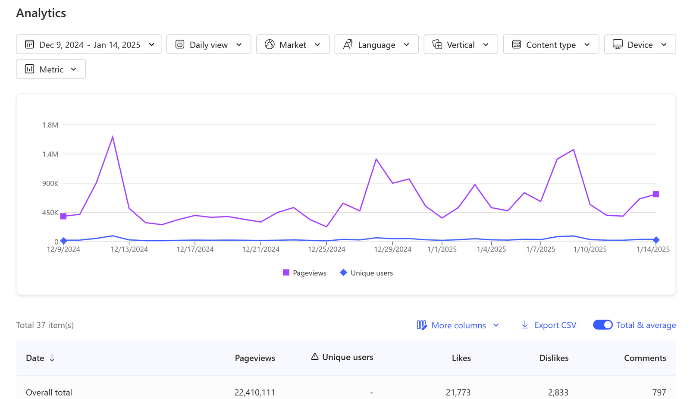Click Export CSV link
This screenshot has width=690, height=399.
(x=549, y=325)
